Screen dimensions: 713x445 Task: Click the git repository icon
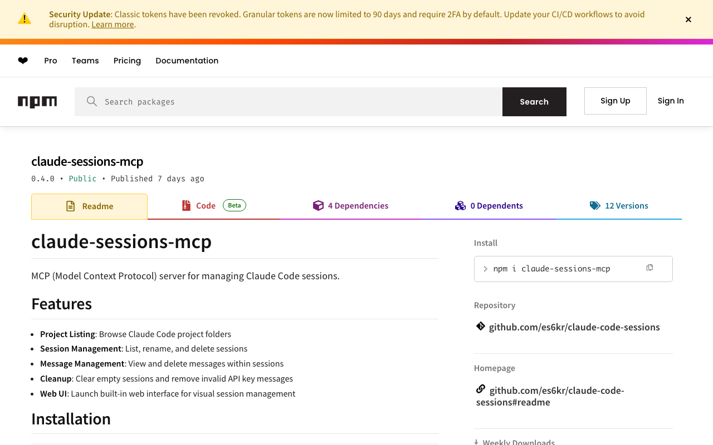click(x=480, y=327)
